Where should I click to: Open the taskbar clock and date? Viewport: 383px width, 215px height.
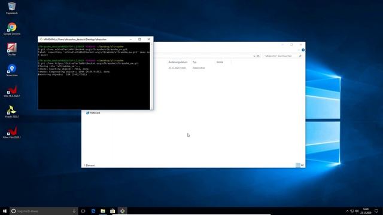[366, 211]
